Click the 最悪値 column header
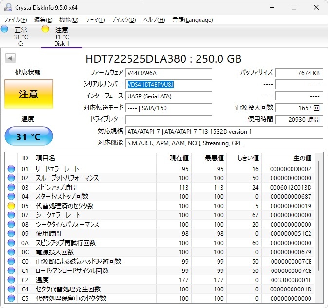 pyautogui.click(x=209, y=158)
